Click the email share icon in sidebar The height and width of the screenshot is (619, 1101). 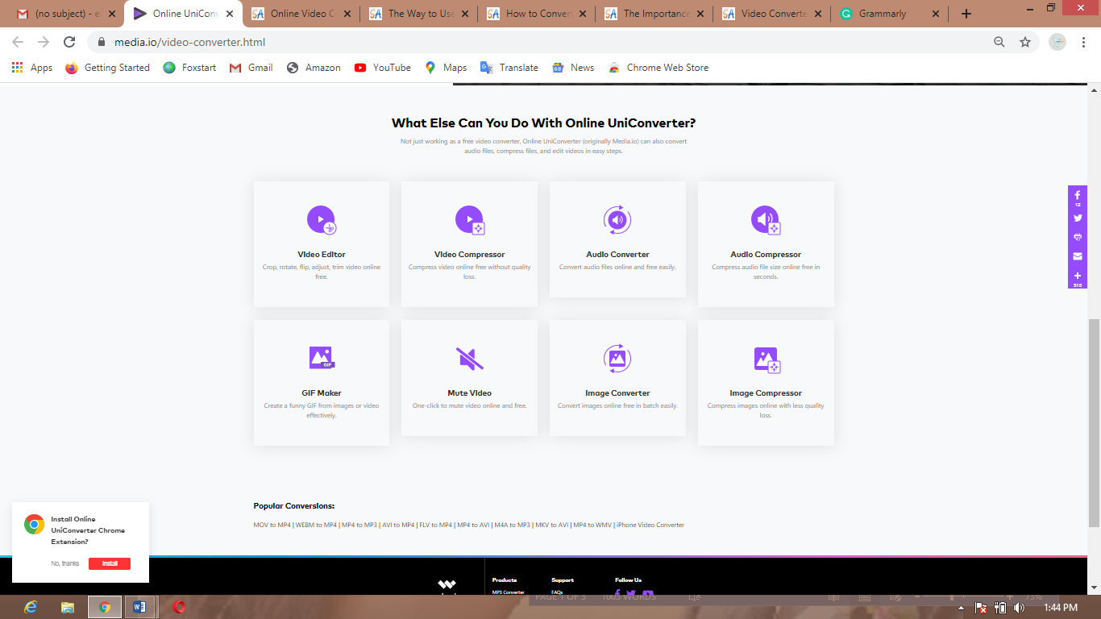[x=1078, y=256]
